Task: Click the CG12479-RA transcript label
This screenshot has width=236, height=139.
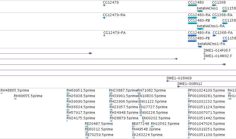Action: [x=114, y=15]
